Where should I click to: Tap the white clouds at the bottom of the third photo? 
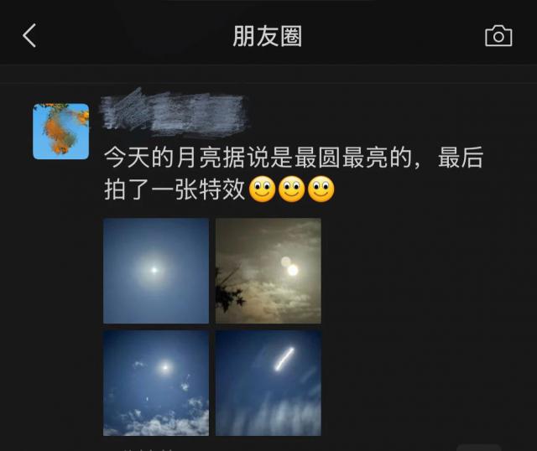(x=156, y=422)
